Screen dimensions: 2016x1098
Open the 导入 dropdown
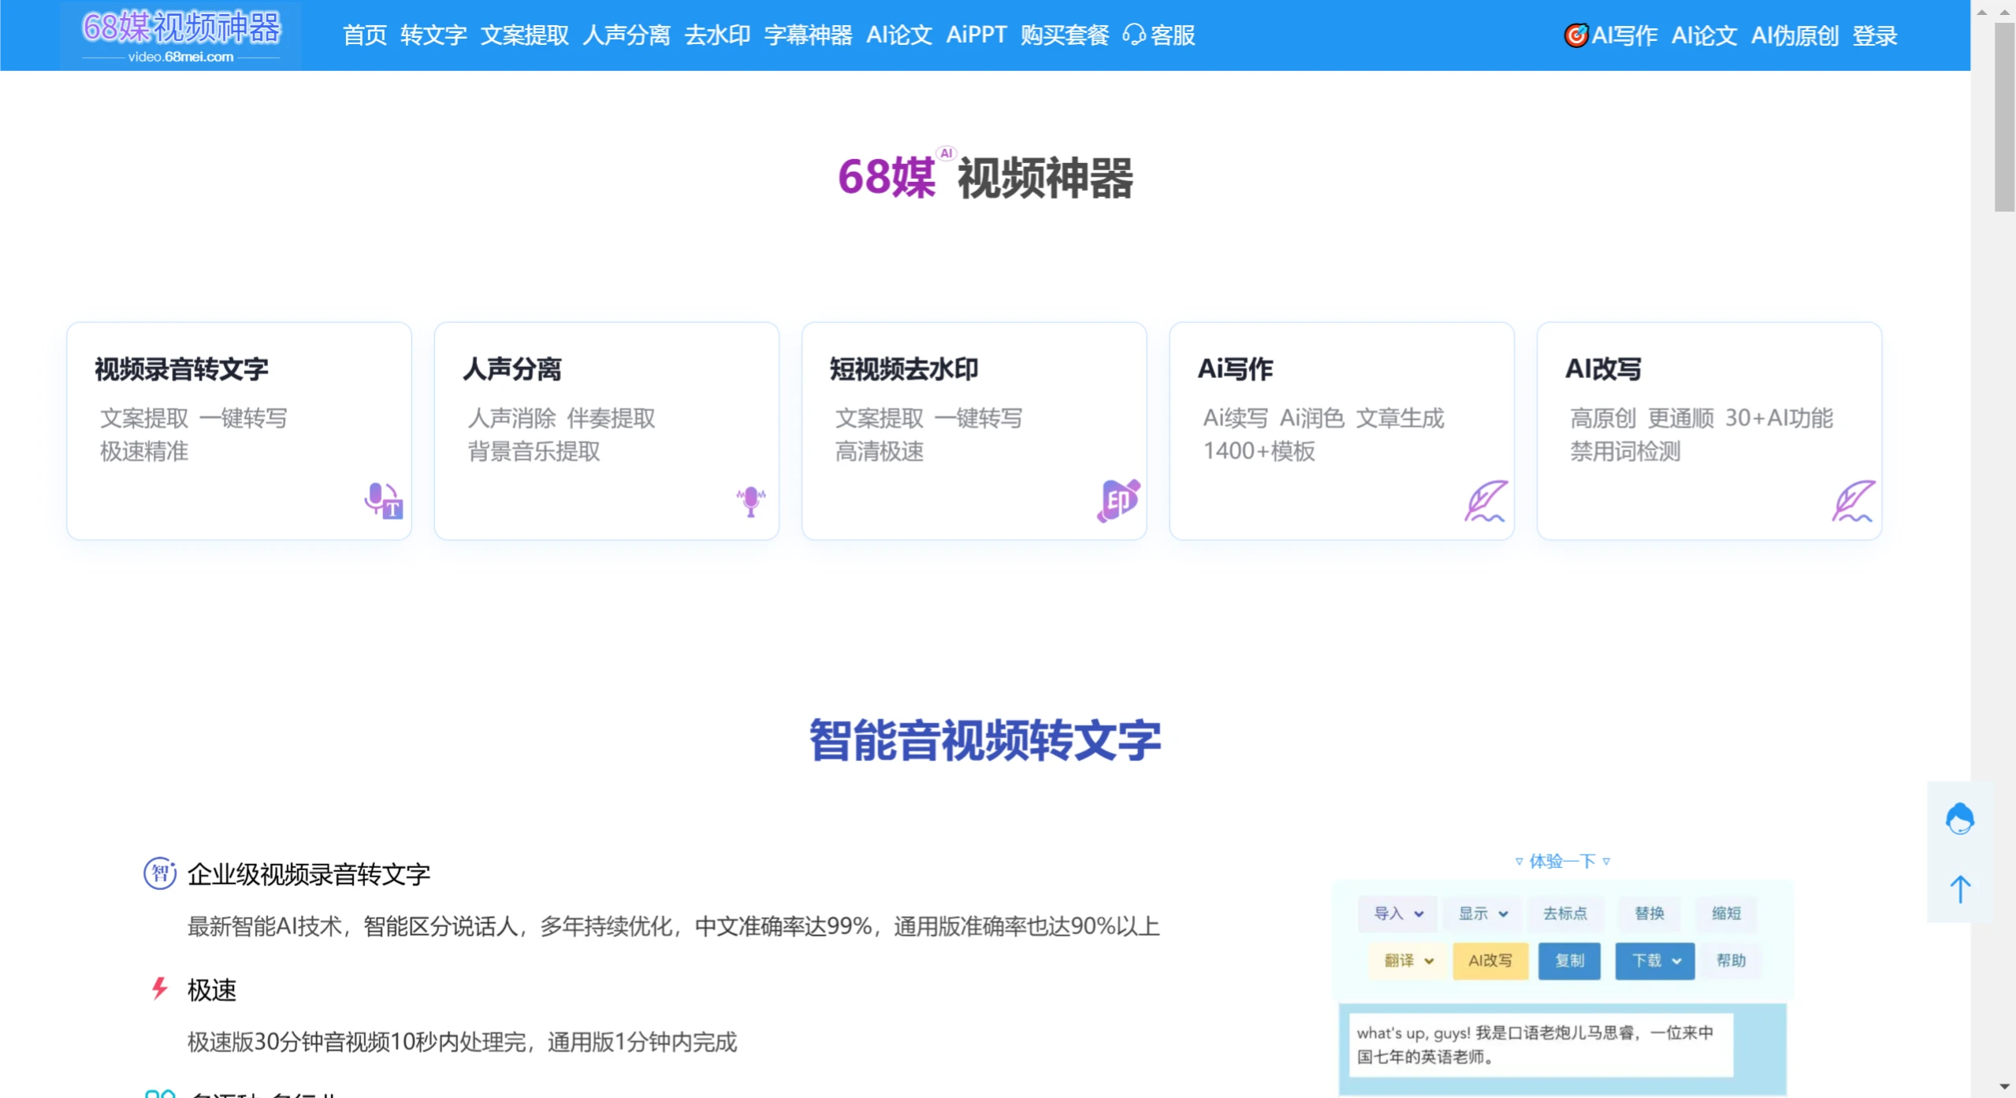click(x=1397, y=913)
